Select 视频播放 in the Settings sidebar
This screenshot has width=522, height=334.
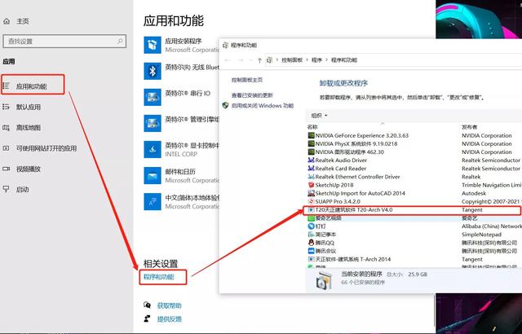[29, 169]
